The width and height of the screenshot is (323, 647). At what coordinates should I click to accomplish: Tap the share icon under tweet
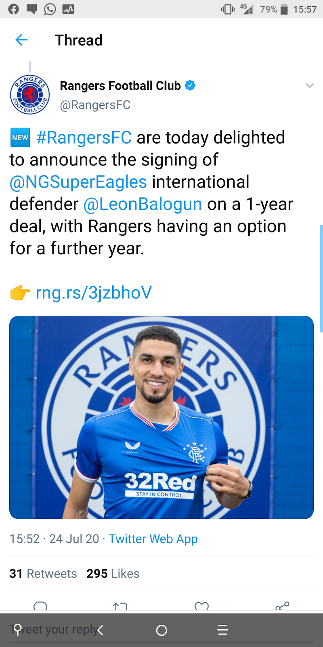tap(282, 606)
